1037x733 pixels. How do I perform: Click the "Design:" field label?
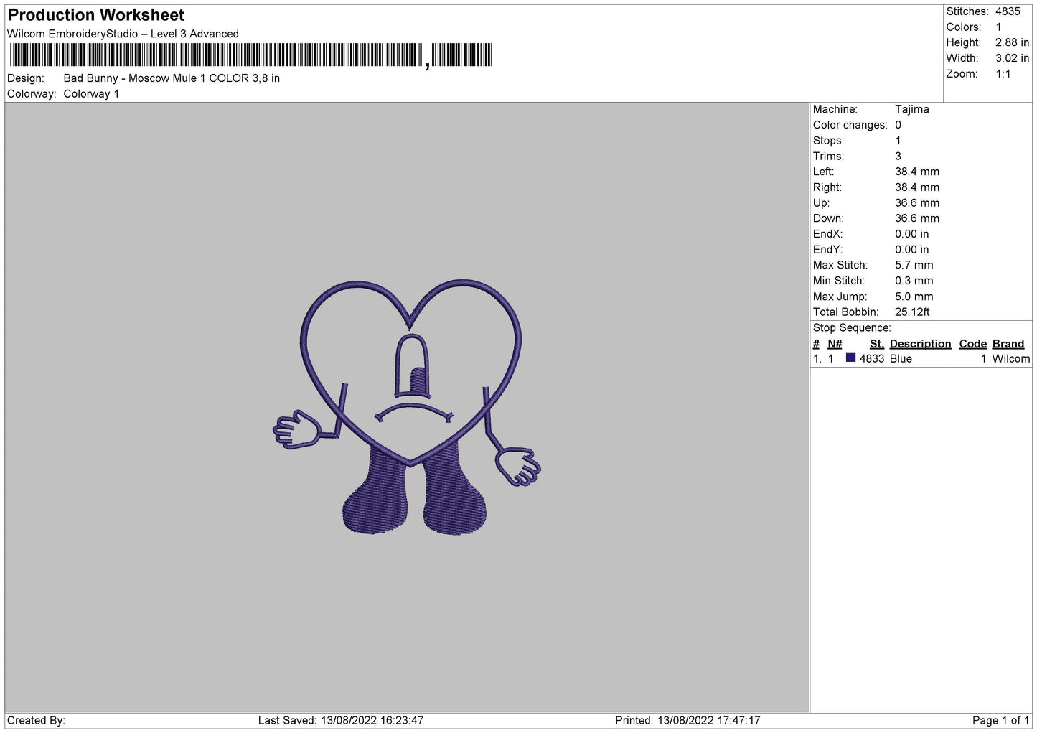click(25, 78)
